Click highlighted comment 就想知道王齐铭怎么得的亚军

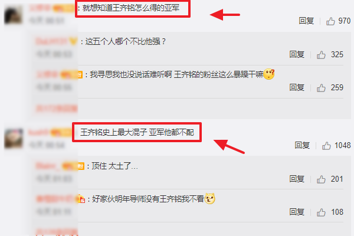tap(131, 8)
